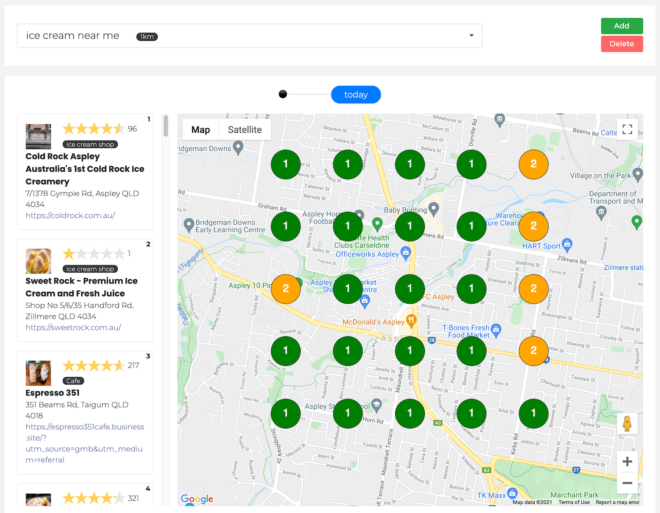Click the green Add button
The width and height of the screenshot is (660, 513).
(x=622, y=26)
